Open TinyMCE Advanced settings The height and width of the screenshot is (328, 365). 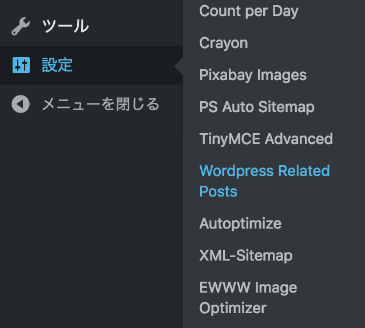[x=265, y=139]
